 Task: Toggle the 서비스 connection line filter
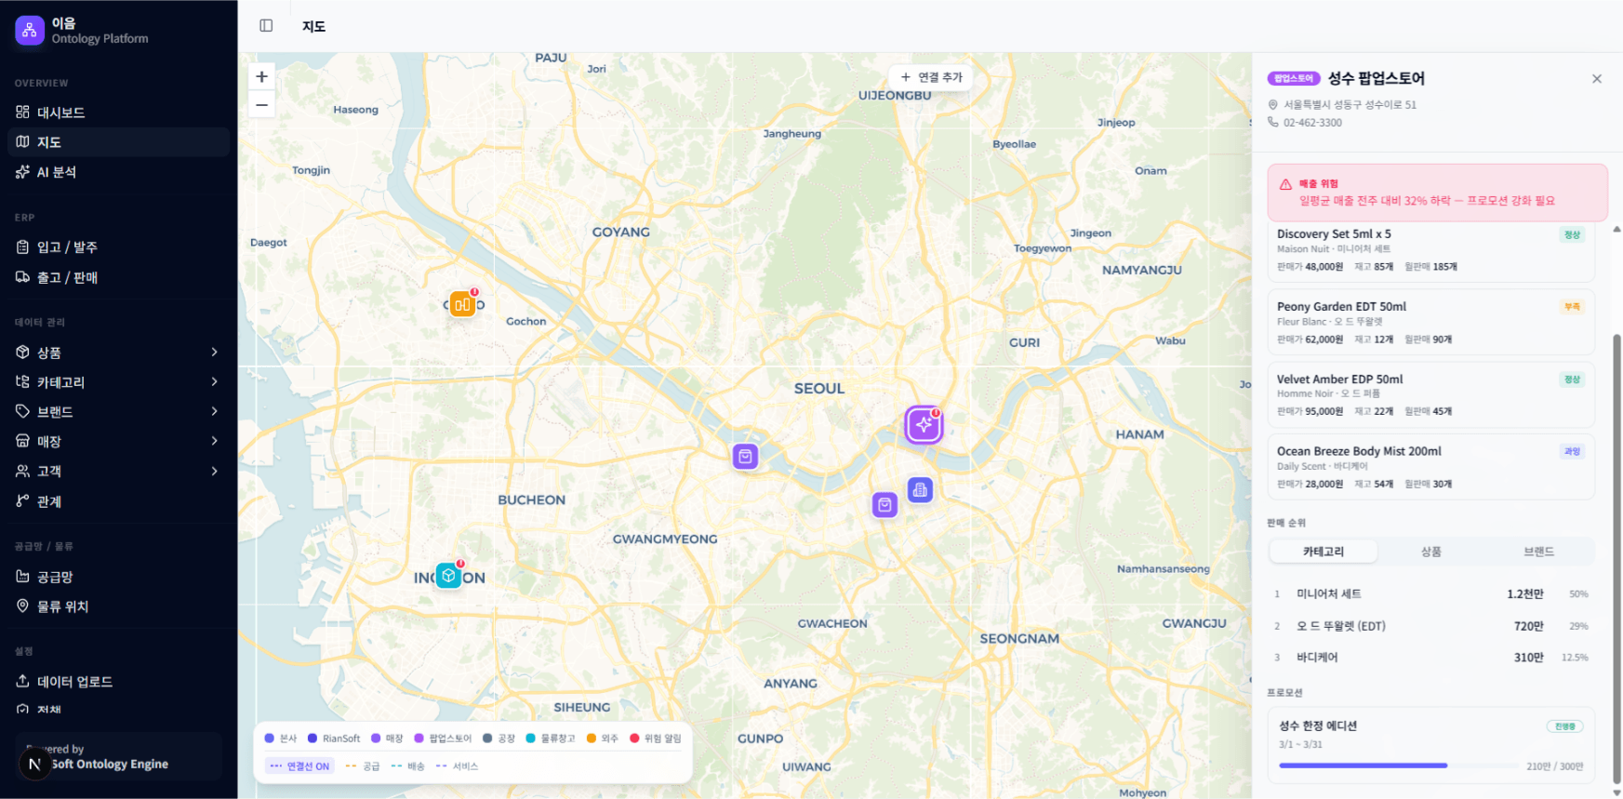457,766
